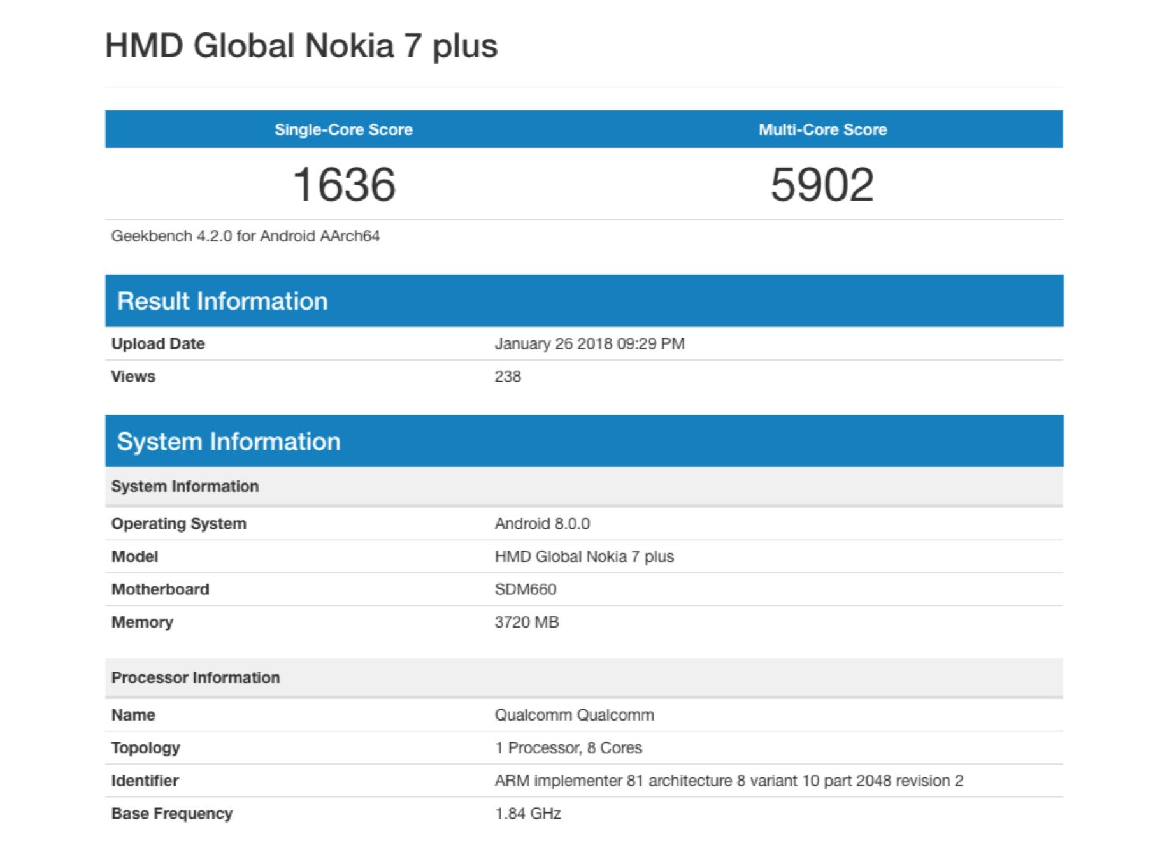1167x857 pixels.
Task: Select the upload date January 26 2018 value
Action: point(589,344)
